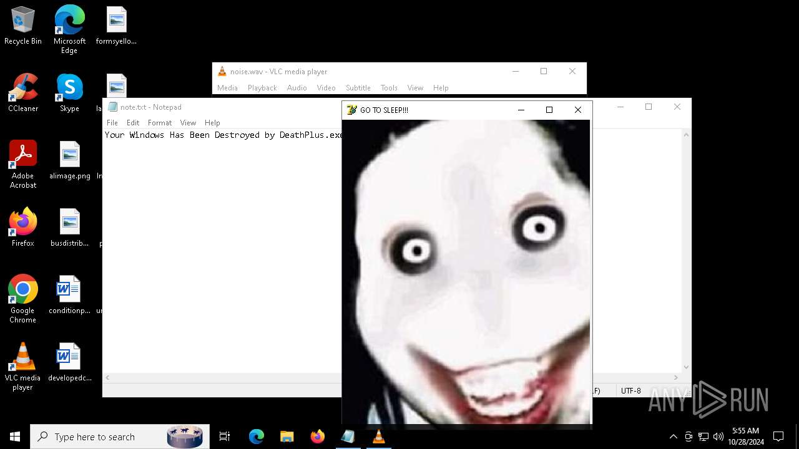Open the Video menu in VLC
Viewport: 799px width, 449px height.
pos(326,88)
